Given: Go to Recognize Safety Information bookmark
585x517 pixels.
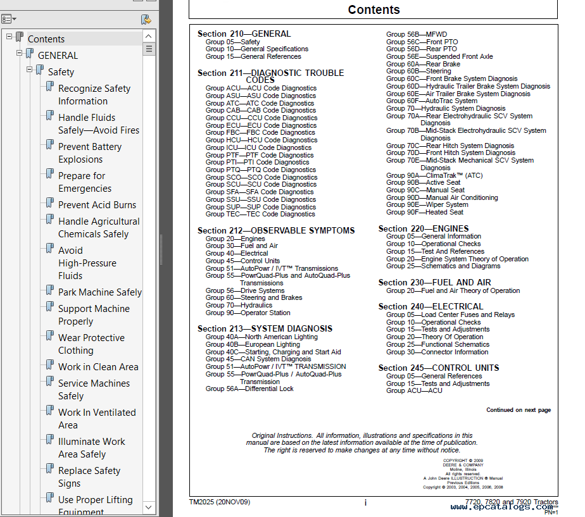Looking at the screenshot, I should (94, 95).
